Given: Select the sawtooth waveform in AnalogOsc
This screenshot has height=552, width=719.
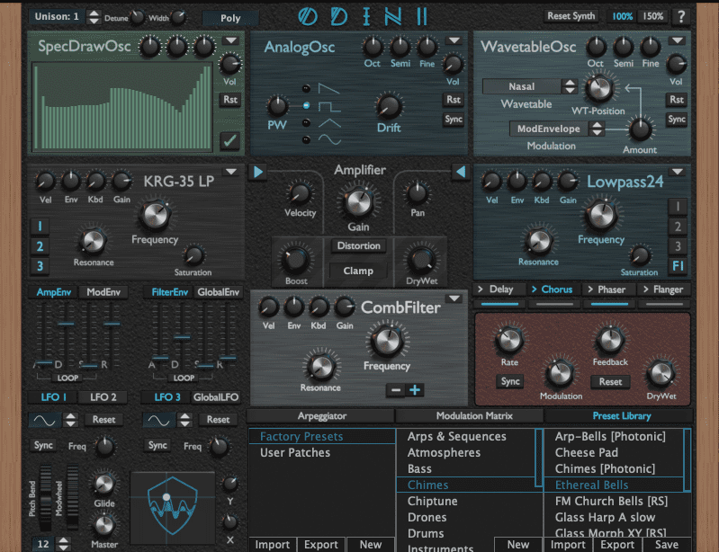Looking at the screenshot, I should point(328,88).
